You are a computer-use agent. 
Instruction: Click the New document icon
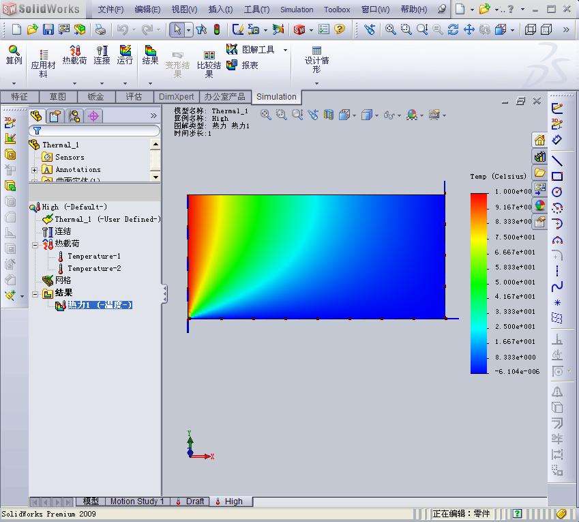tap(16, 29)
